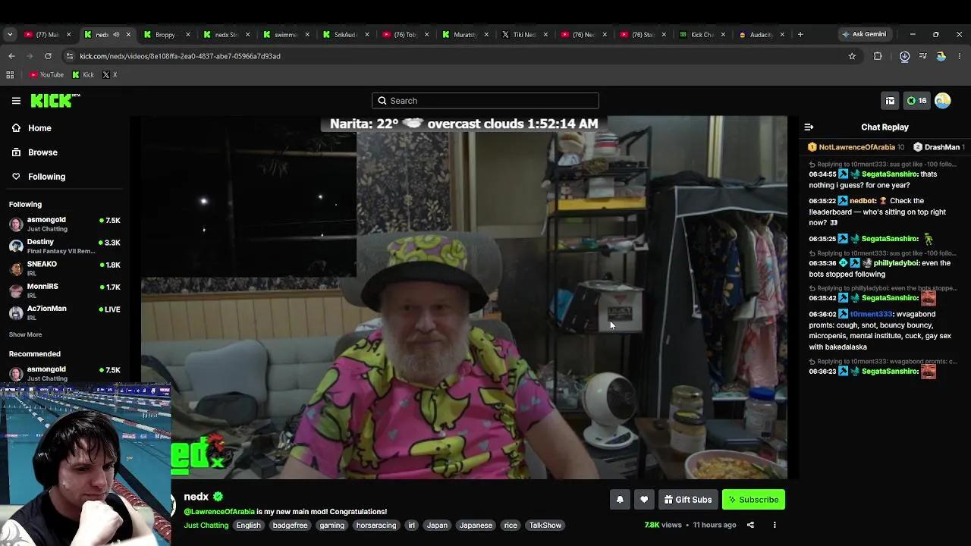Select the Japan tag
The width and height of the screenshot is (971, 546).
click(x=437, y=525)
